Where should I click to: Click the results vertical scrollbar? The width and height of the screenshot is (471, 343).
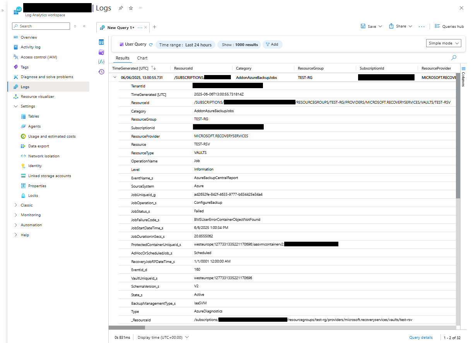pyautogui.click(x=458, y=135)
